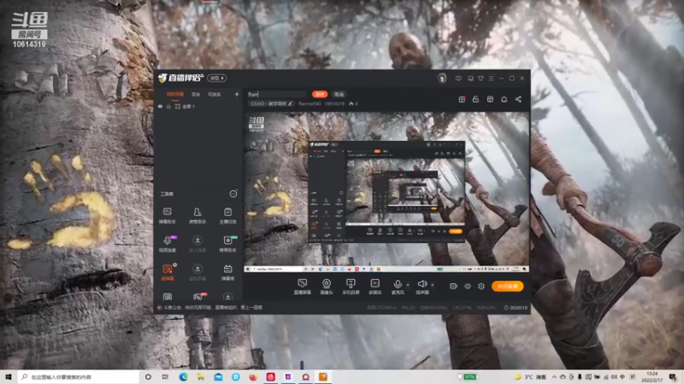
Task: Open Firefox from the taskbar
Action: pos(253,376)
